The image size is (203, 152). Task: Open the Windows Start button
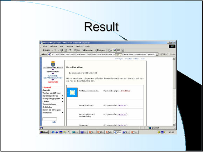click(x=44, y=132)
